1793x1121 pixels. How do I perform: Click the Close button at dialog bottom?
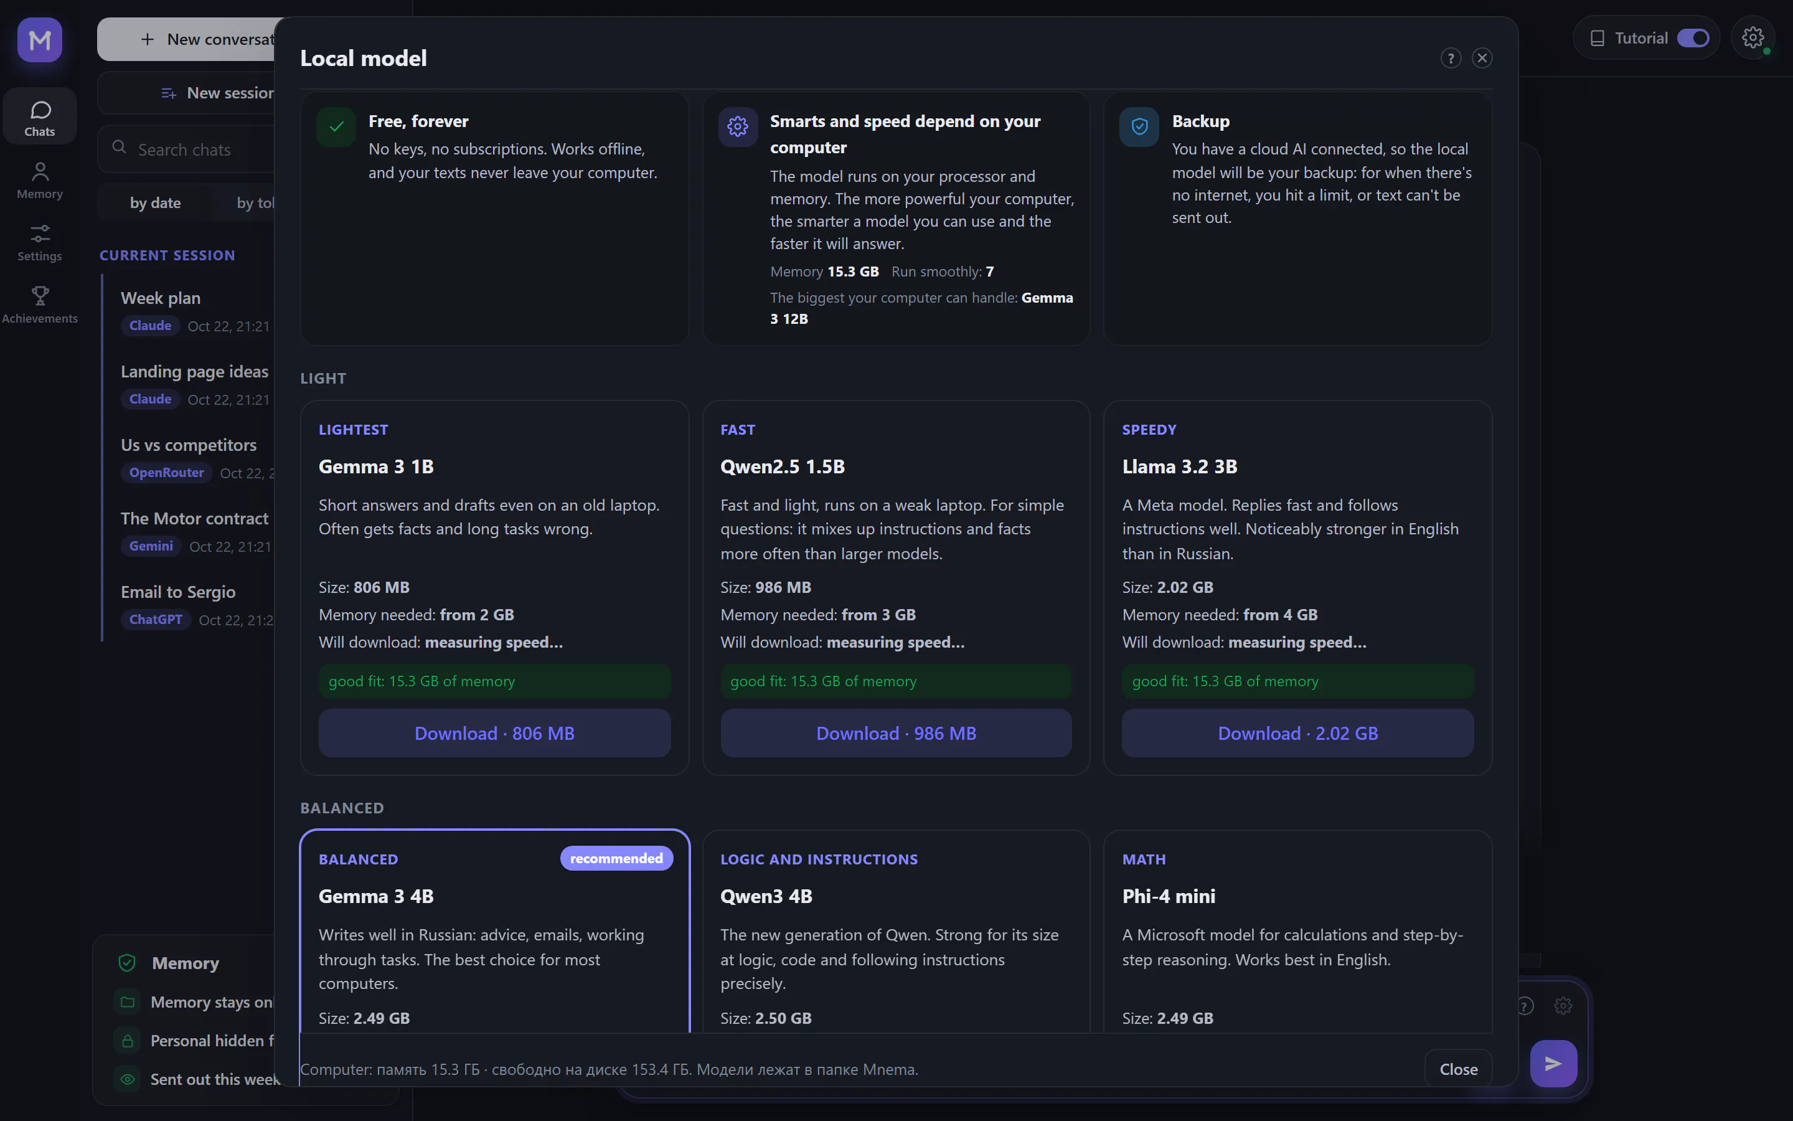[1458, 1069]
